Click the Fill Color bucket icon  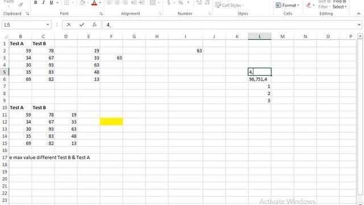click(x=82, y=3)
